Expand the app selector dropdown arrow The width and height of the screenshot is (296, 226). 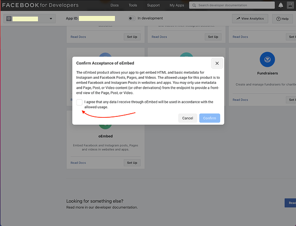point(51,19)
